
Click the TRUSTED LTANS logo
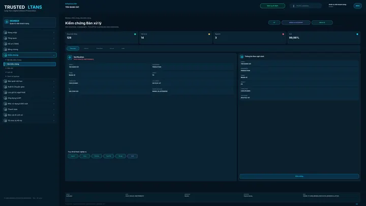[x=23, y=7]
